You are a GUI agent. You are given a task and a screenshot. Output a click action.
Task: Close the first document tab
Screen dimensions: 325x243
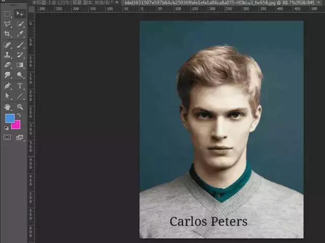117,2
